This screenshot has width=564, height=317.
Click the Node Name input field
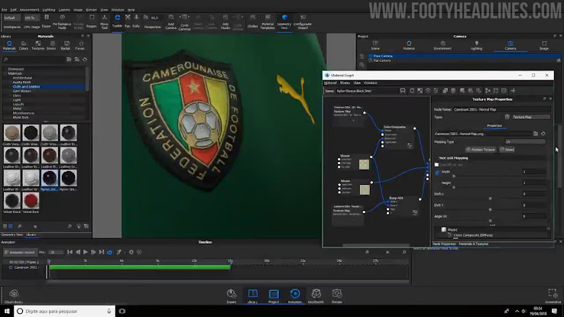[501, 109]
